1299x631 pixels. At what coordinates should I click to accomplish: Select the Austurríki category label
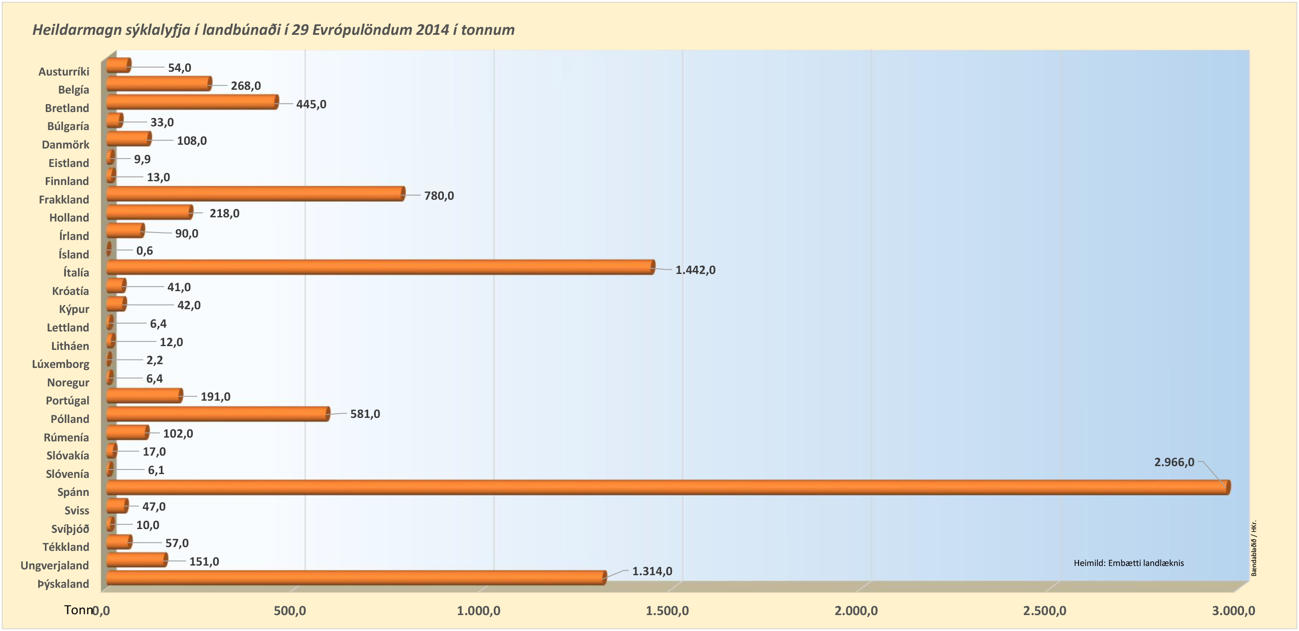click(63, 72)
